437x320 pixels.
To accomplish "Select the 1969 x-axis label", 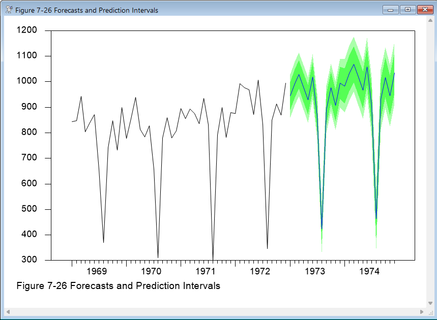I will pyautogui.click(x=98, y=271).
